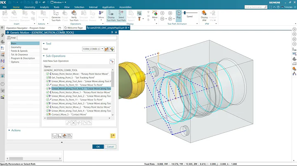Click List icon in Actions section
The image size is (297, 166).
pos(70,136)
